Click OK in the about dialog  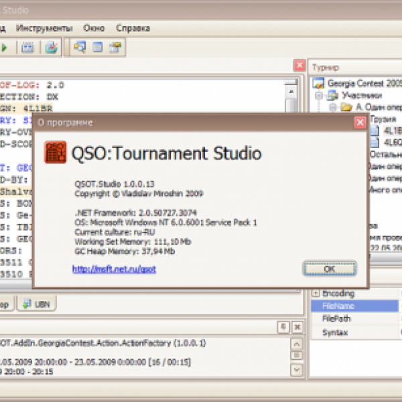[x=330, y=269]
